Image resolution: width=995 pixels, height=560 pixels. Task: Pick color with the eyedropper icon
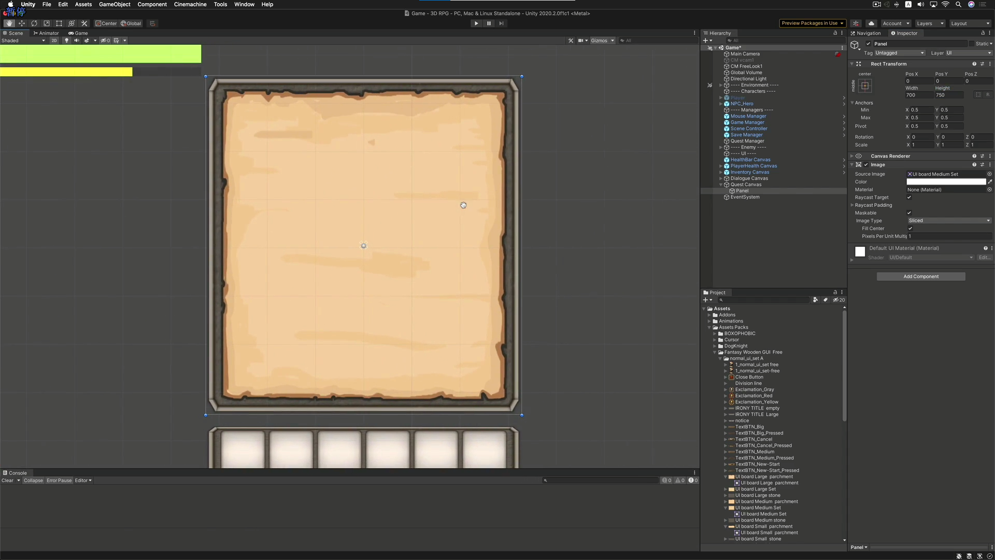click(990, 182)
